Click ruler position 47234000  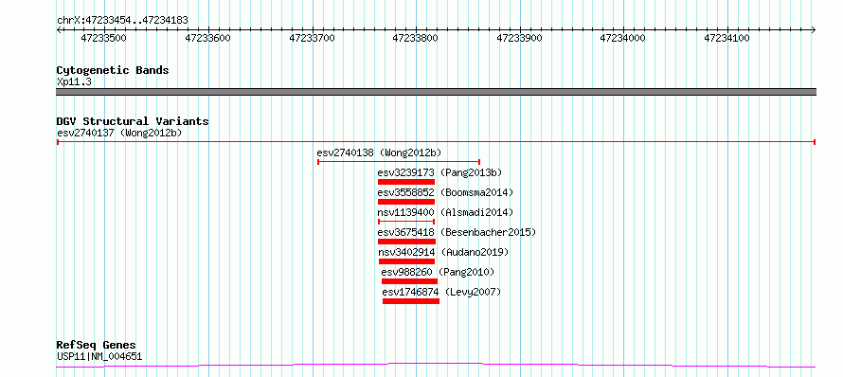(x=622, y=38)
